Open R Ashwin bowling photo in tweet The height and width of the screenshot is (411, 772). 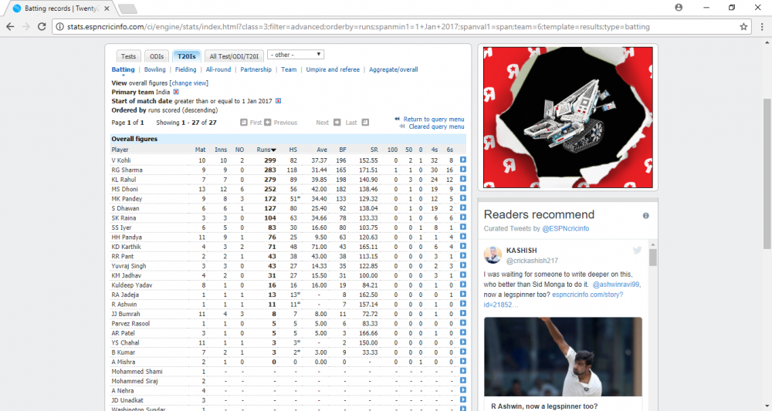point(563,356)
